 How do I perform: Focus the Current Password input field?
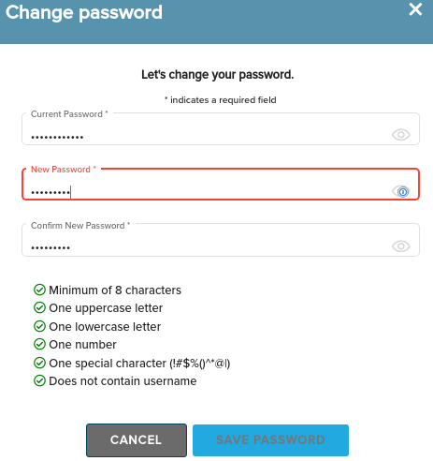pos(221,129)
